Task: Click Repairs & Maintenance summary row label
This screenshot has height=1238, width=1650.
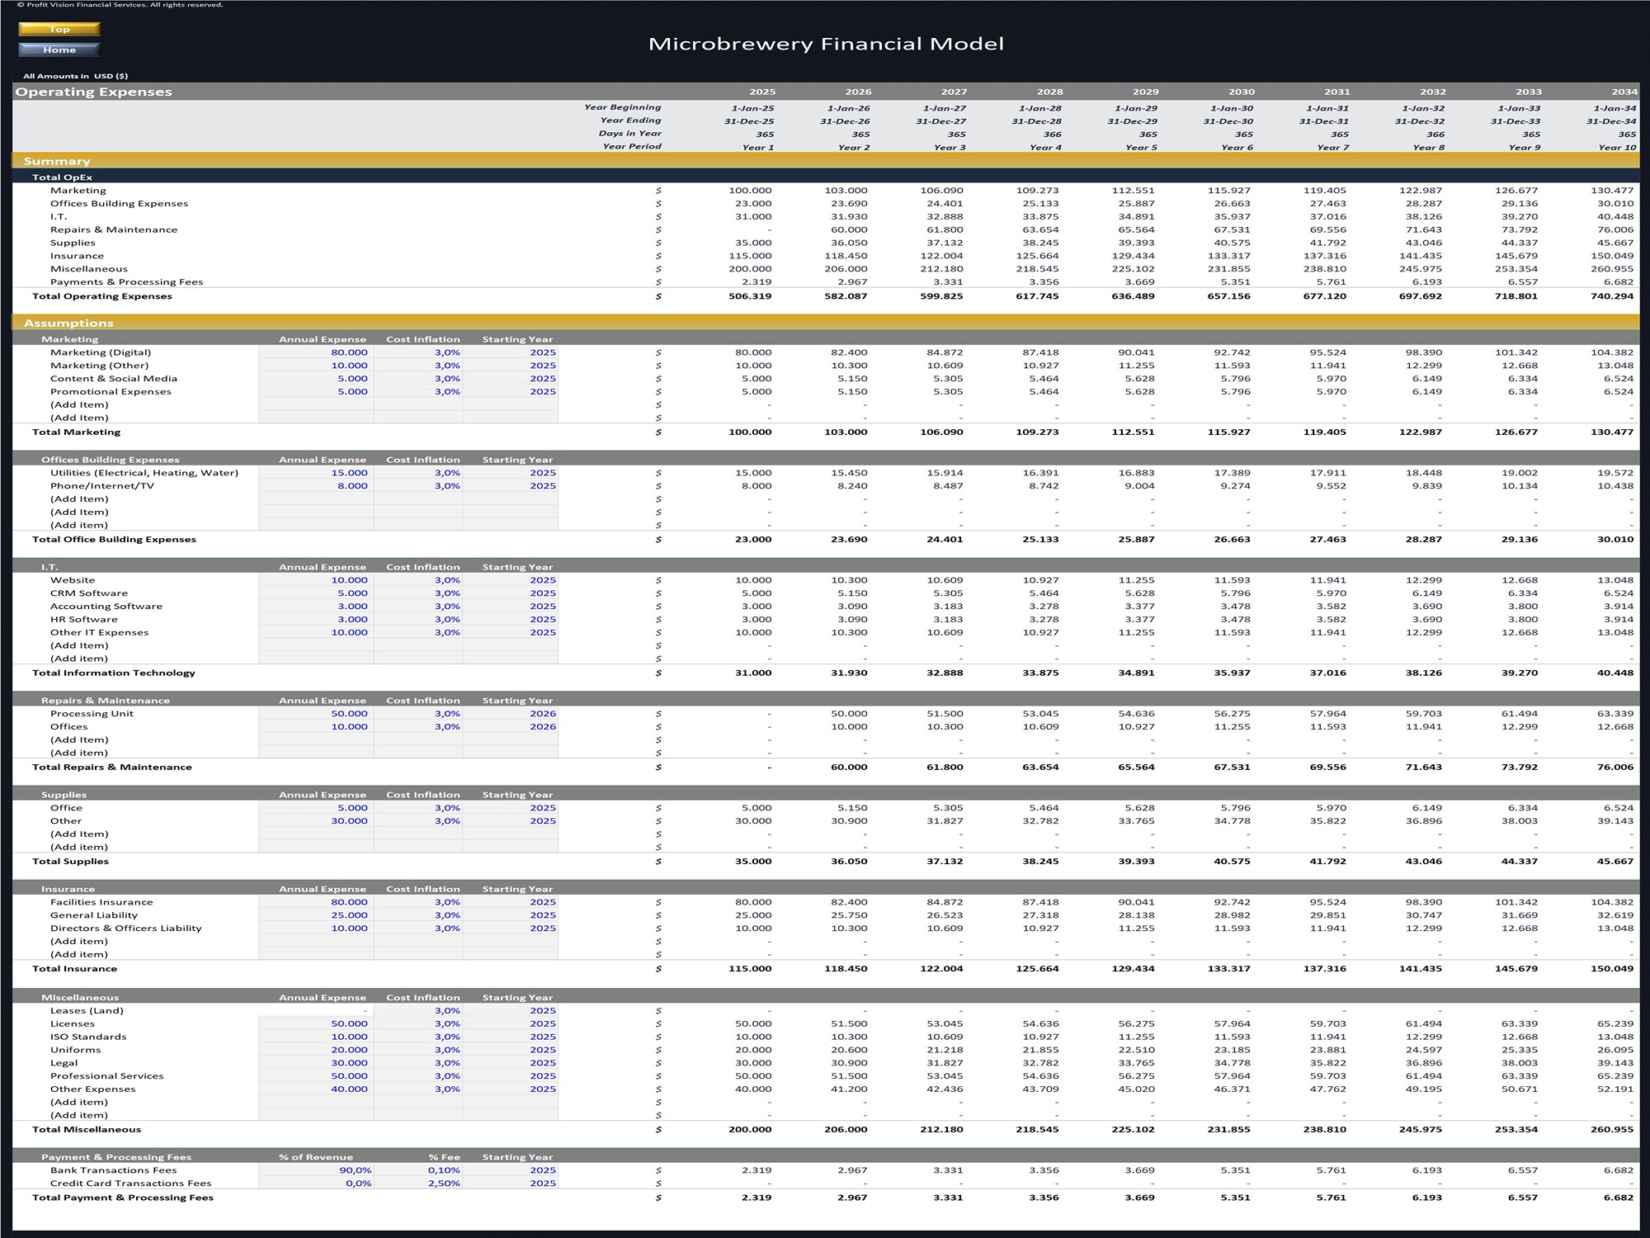Action: (114, 230)
